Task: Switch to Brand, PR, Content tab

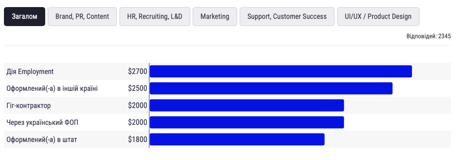Action: tap(82, 16)
